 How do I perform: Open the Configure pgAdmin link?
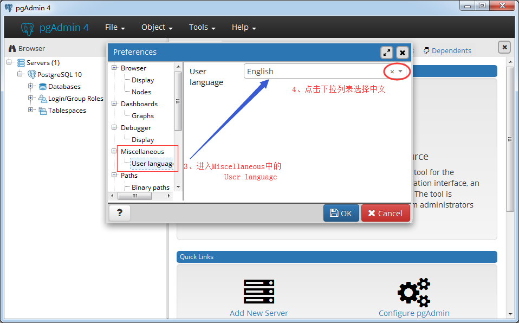[414, 313]
